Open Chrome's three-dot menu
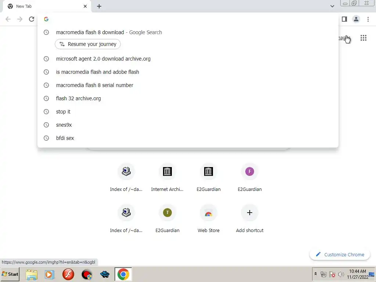 pos(368,19)
